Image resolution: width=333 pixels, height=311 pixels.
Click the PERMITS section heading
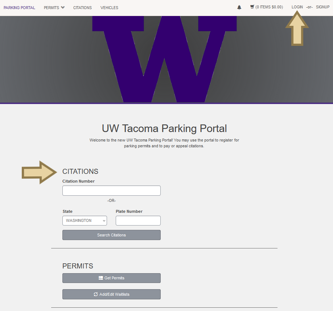point(78,266)
